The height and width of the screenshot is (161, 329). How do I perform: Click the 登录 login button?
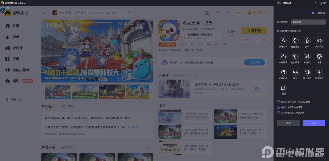click(239, 13)
